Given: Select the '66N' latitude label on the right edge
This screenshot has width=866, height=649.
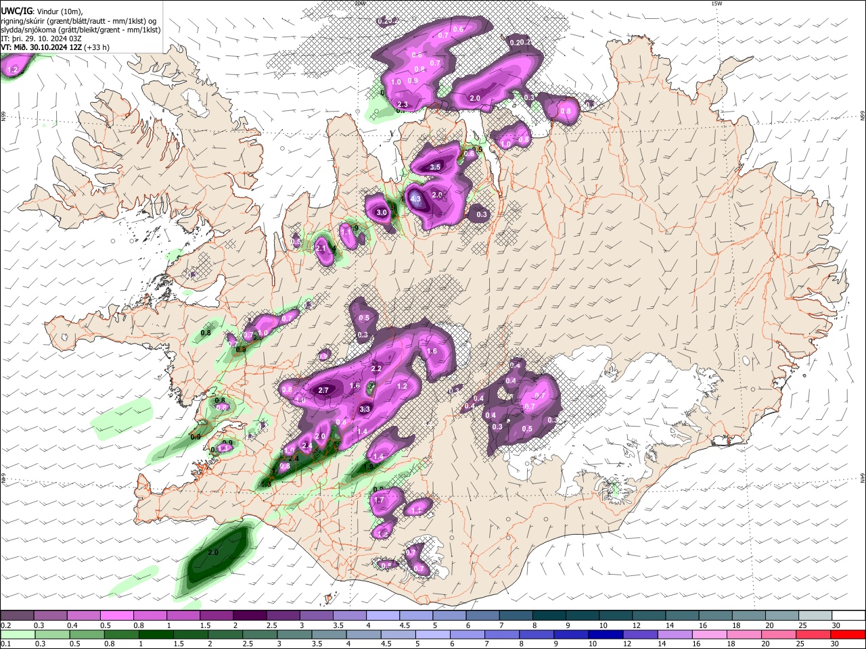Looking at the screenshot, I should [x=862, y=117].
